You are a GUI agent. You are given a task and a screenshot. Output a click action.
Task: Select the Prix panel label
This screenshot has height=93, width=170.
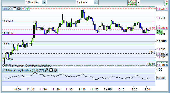pos(5,9)
